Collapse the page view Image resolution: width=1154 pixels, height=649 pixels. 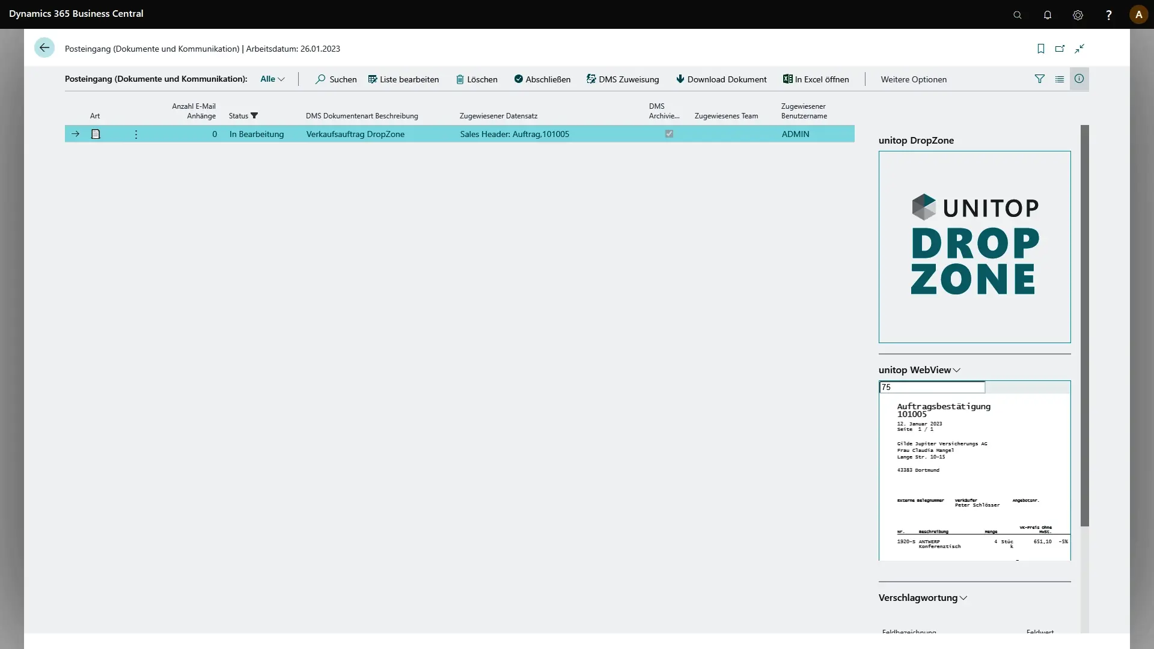(1080, 49)
